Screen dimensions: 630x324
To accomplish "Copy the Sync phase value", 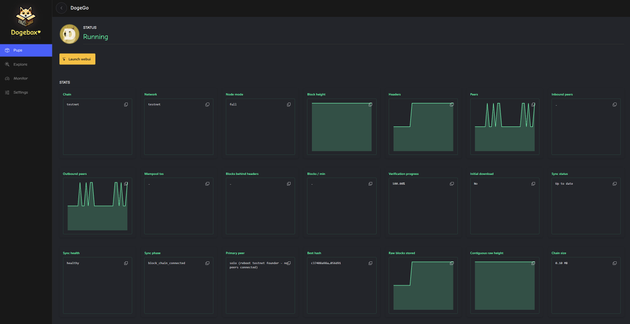I will (207, 263).
